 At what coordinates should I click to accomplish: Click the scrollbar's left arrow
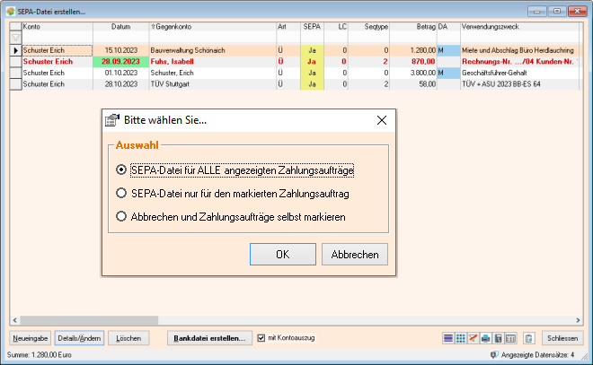(x=14, y=320)
